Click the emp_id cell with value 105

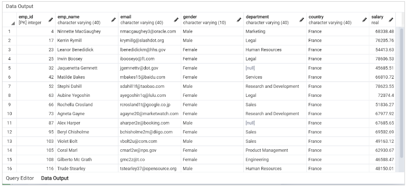pos(36,150)
